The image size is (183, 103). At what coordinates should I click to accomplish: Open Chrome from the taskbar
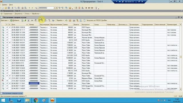(36, 100)
